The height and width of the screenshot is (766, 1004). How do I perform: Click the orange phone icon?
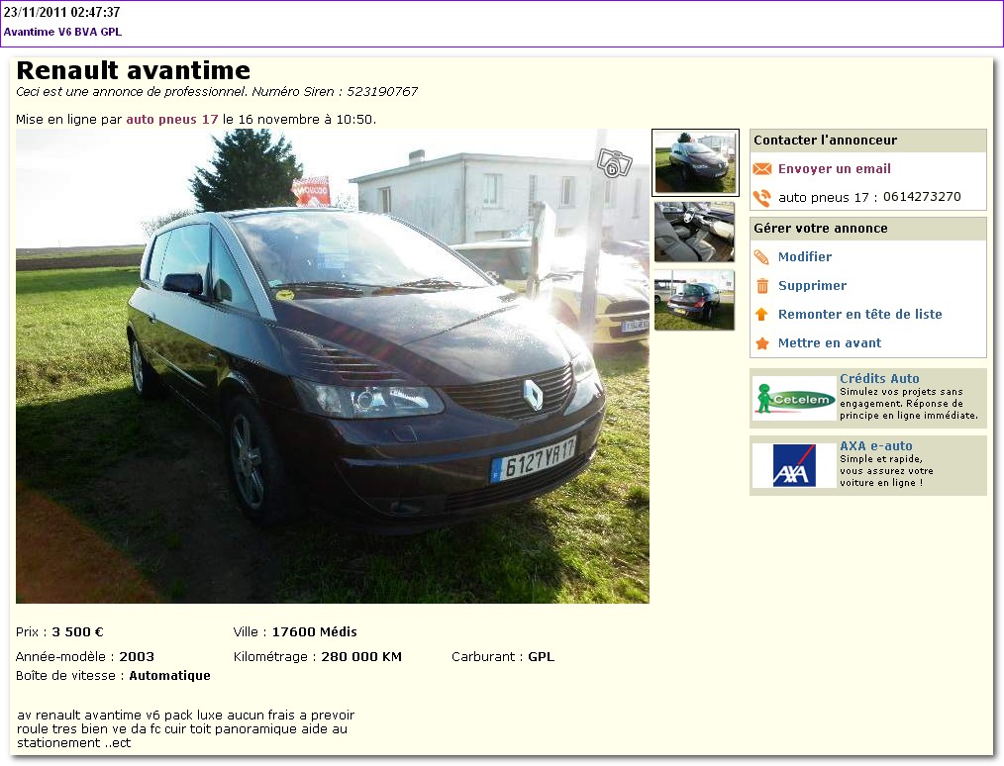click(761, 198)
